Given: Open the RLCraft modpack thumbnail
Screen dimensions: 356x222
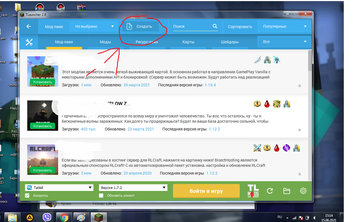Looking at the screenshot, I should (x=42, y=160).
